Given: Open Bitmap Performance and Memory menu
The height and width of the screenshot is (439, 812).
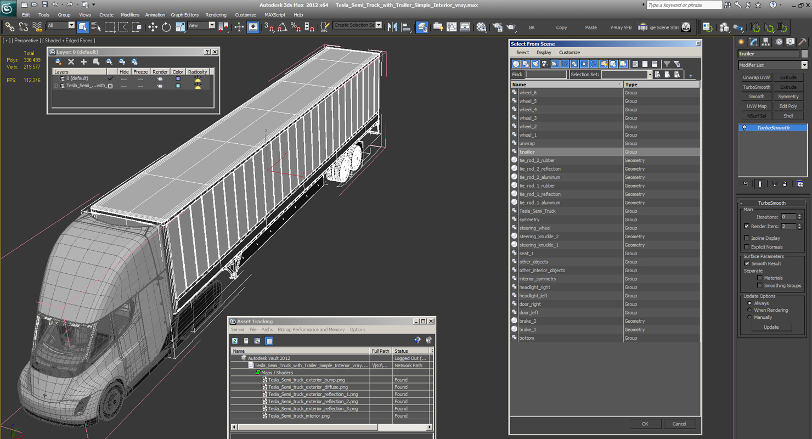Looking at the screenshot, I should point(311,330).
